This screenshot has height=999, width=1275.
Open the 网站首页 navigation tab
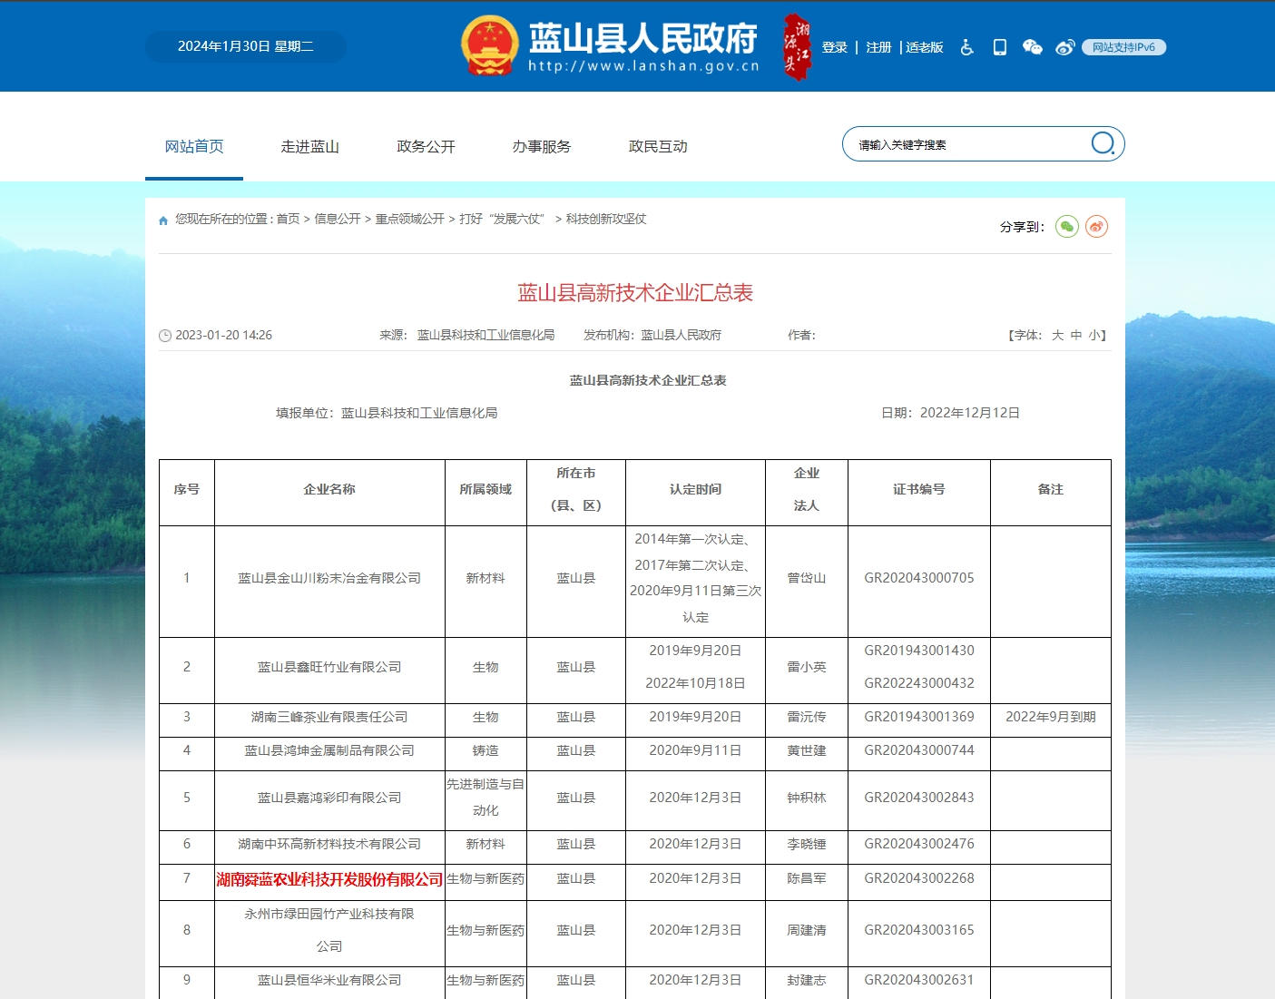point(194,147)
